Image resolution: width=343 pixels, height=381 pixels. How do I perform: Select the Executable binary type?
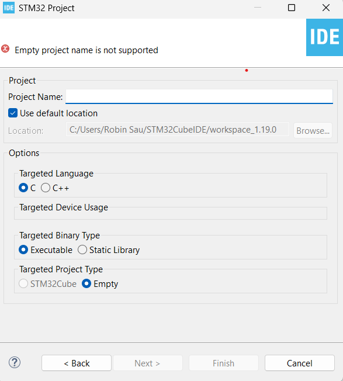[x=23, y=250]
